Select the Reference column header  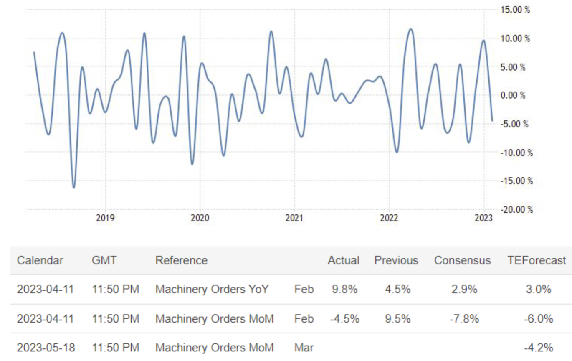(x=181, y=260)
